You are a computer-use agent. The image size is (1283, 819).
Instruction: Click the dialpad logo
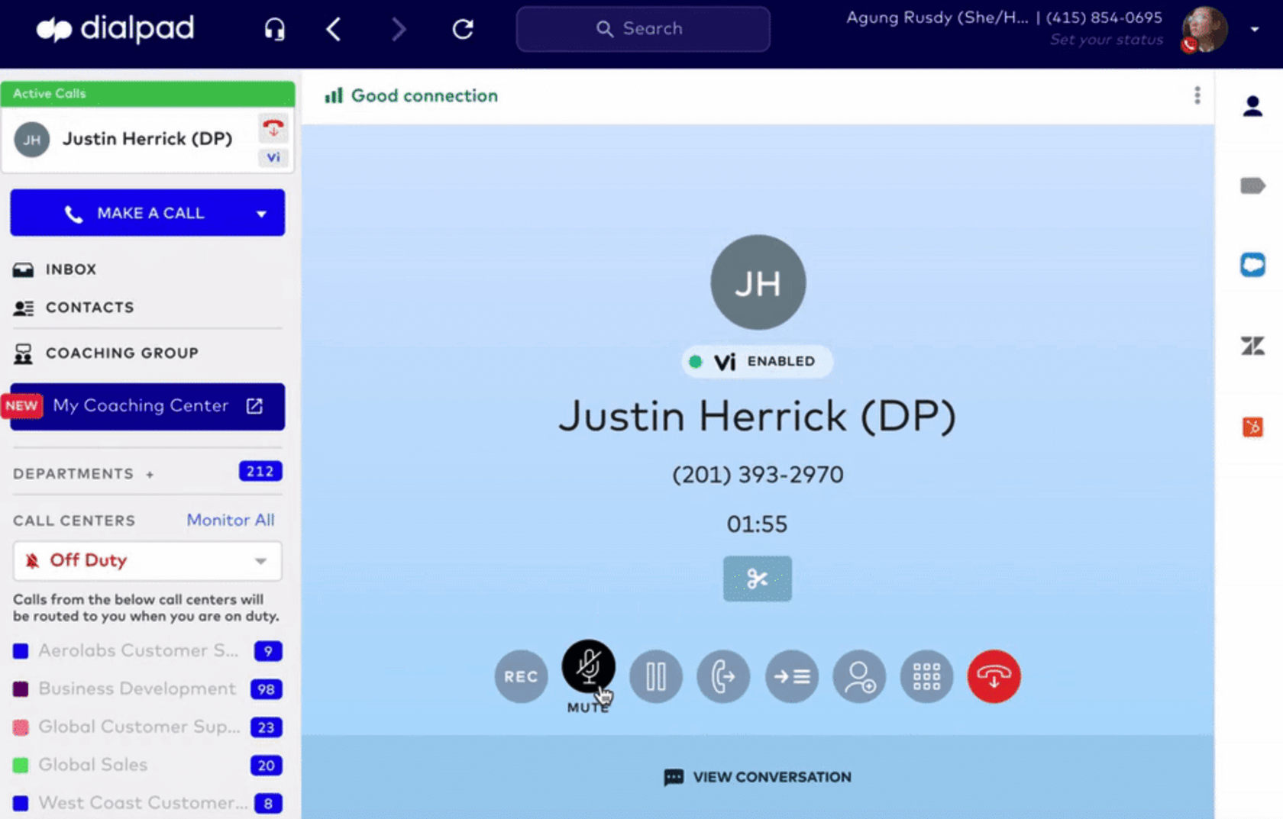tap(115, 29)
